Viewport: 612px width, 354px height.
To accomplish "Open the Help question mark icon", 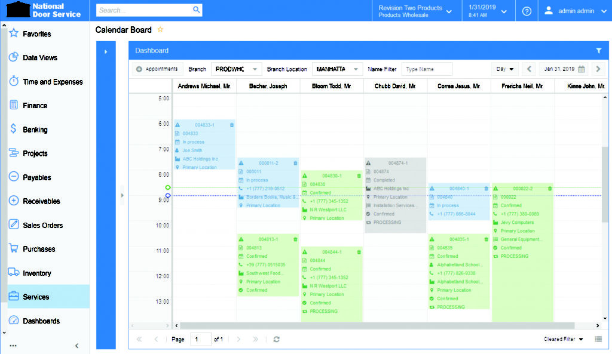I will [527, 10].
